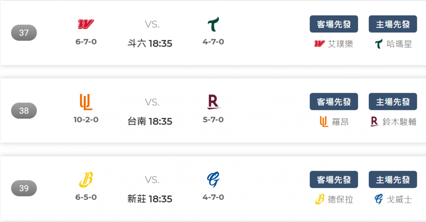Click the green T team logo in game 37
This screenshot has height=222, width=426.
[213, 24]
